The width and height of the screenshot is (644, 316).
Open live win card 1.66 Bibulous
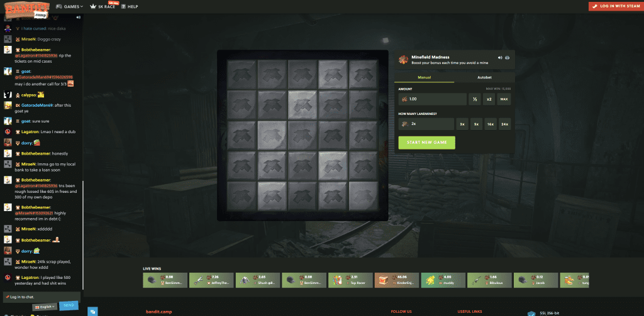[489, 280]
